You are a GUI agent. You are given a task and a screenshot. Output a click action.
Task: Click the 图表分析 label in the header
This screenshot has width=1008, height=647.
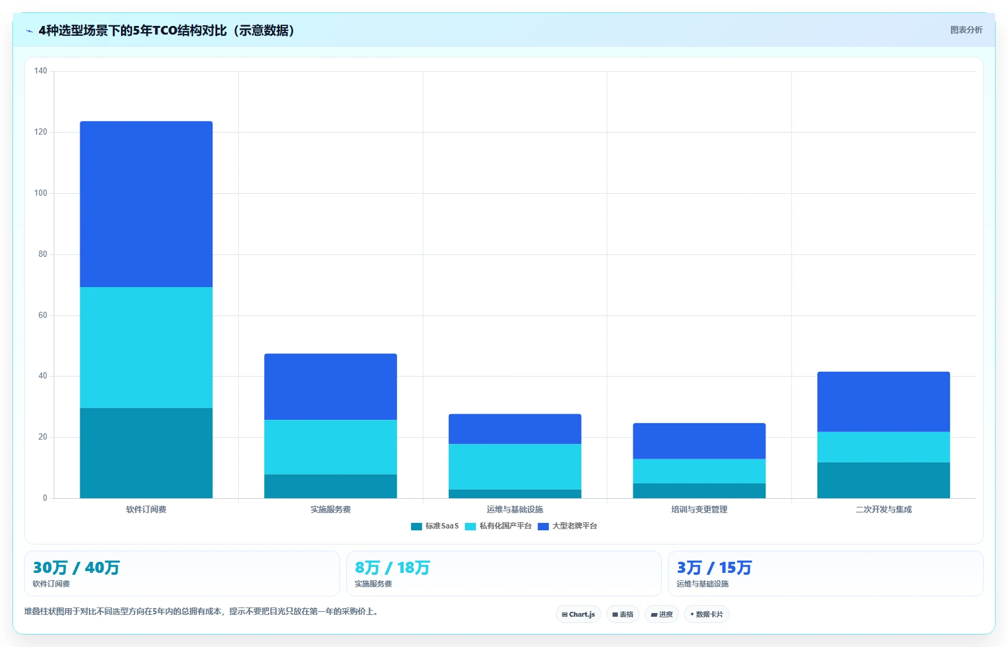(x=966, y=30)
